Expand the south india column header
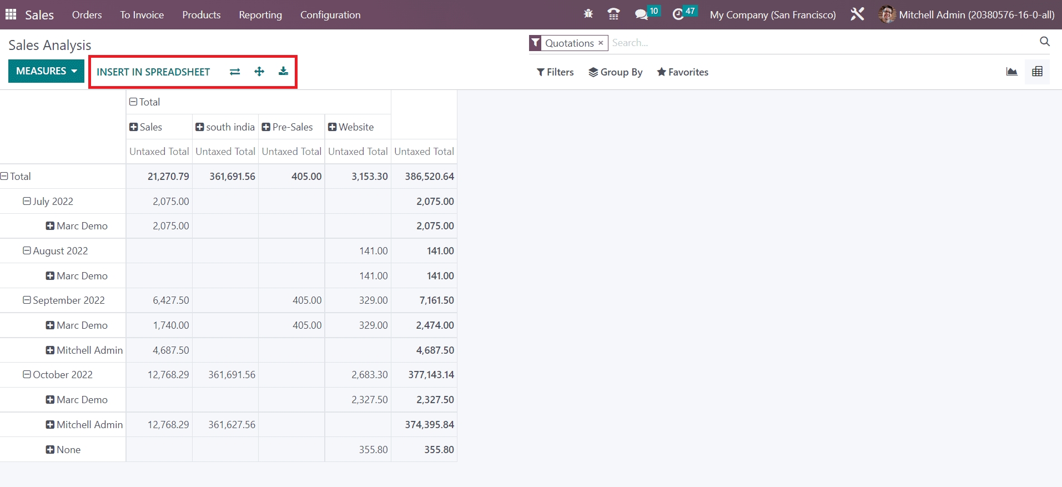The image size is (1062, 487). click(200, 127)
